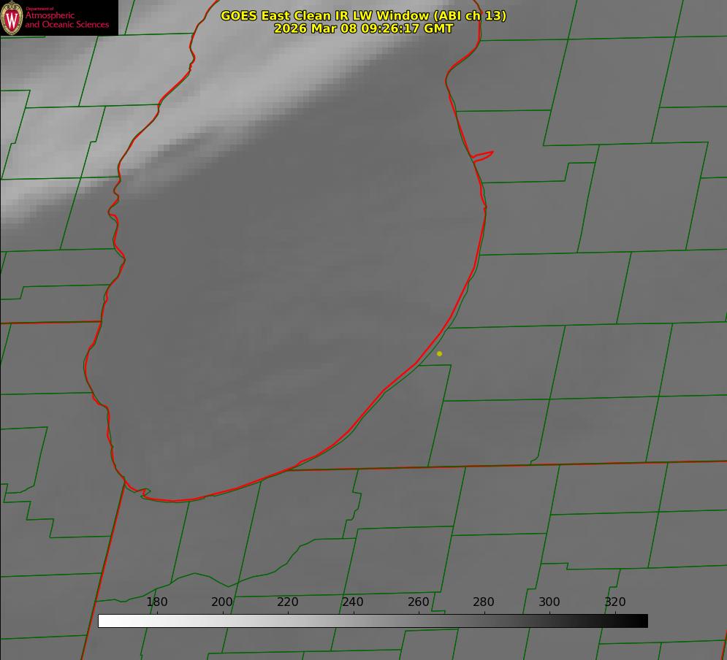Click the 220 colorbar tick label
The height and width of the screenshot is (660, 727).
click(x=288, y=602)
